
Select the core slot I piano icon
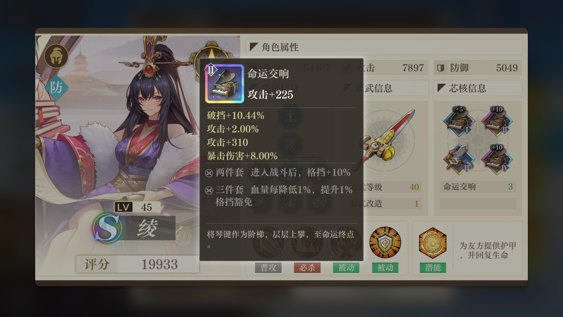point(459,121)
